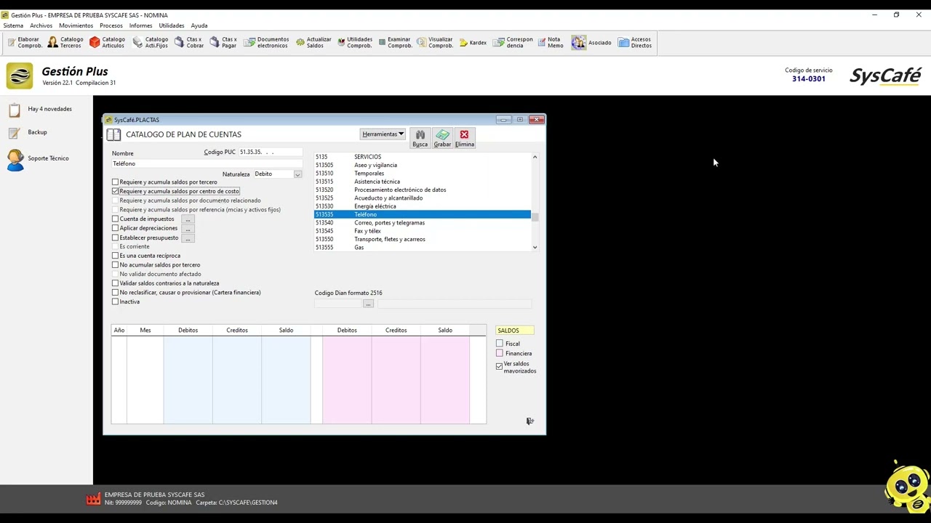
Task: Open Soporte Técnico in sidebar
Action: (x=38, y=158)
